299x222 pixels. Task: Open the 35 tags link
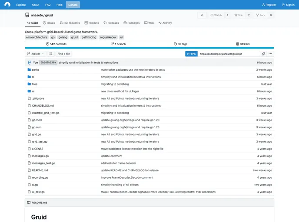[180, 44]
